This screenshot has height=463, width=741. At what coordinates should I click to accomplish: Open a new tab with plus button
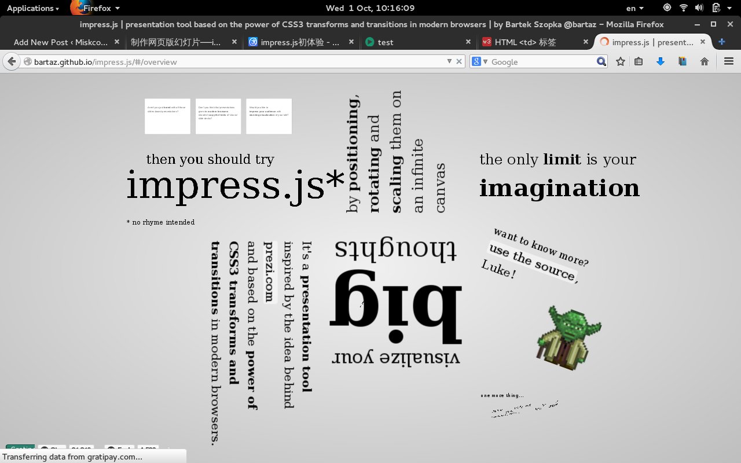721,42
